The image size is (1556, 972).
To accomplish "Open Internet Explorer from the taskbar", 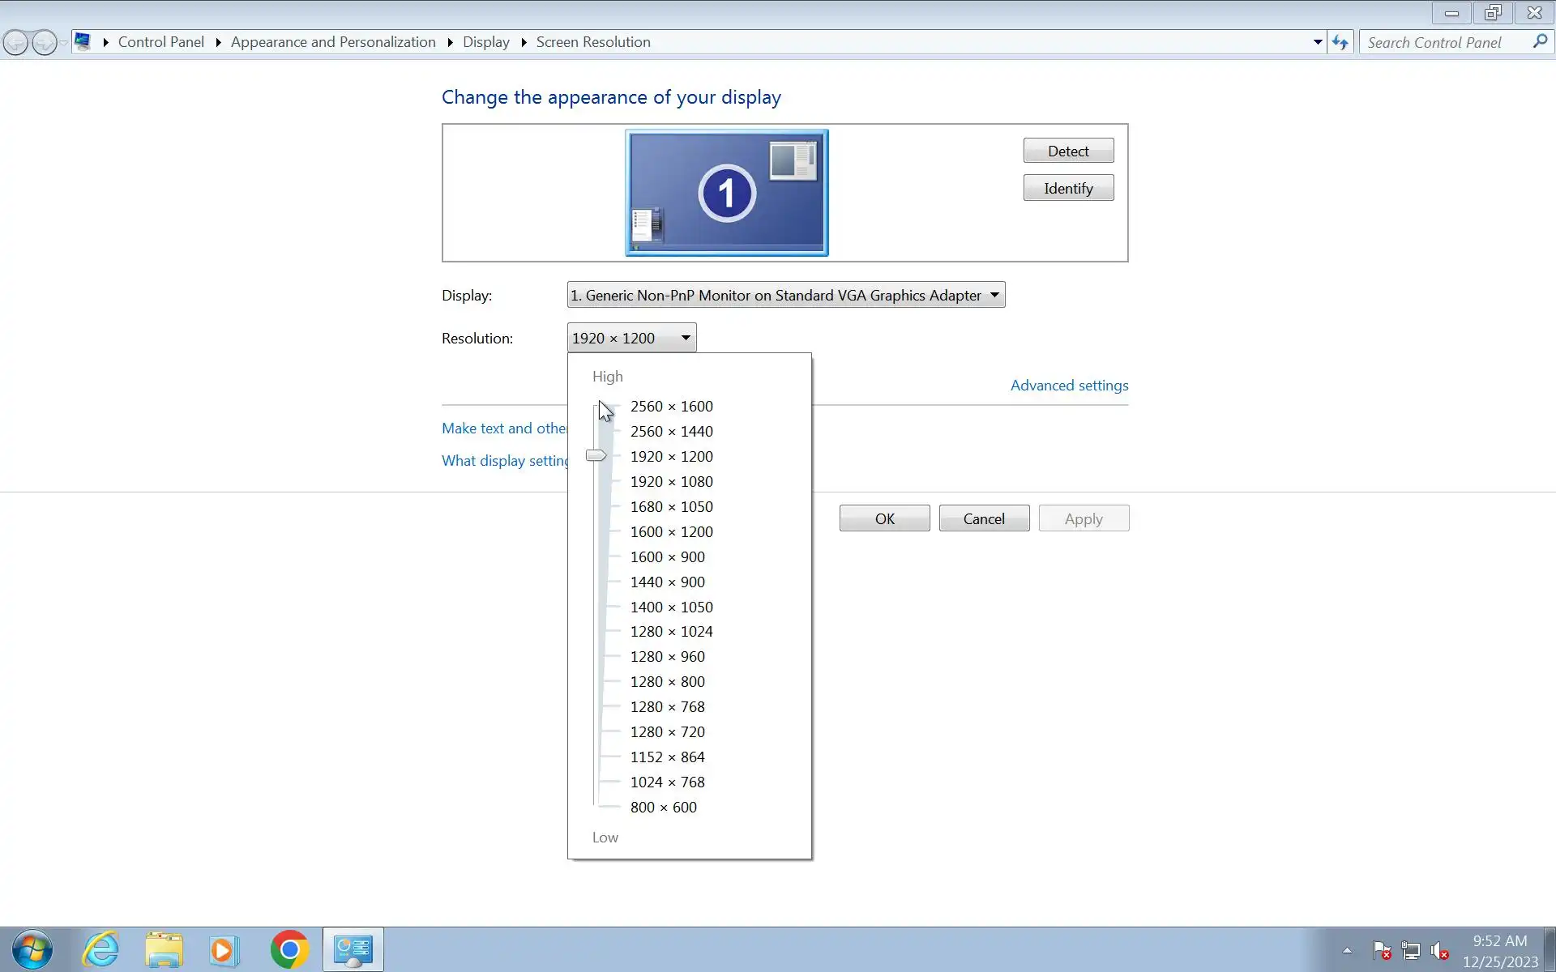I will click(x=101, y=949).
